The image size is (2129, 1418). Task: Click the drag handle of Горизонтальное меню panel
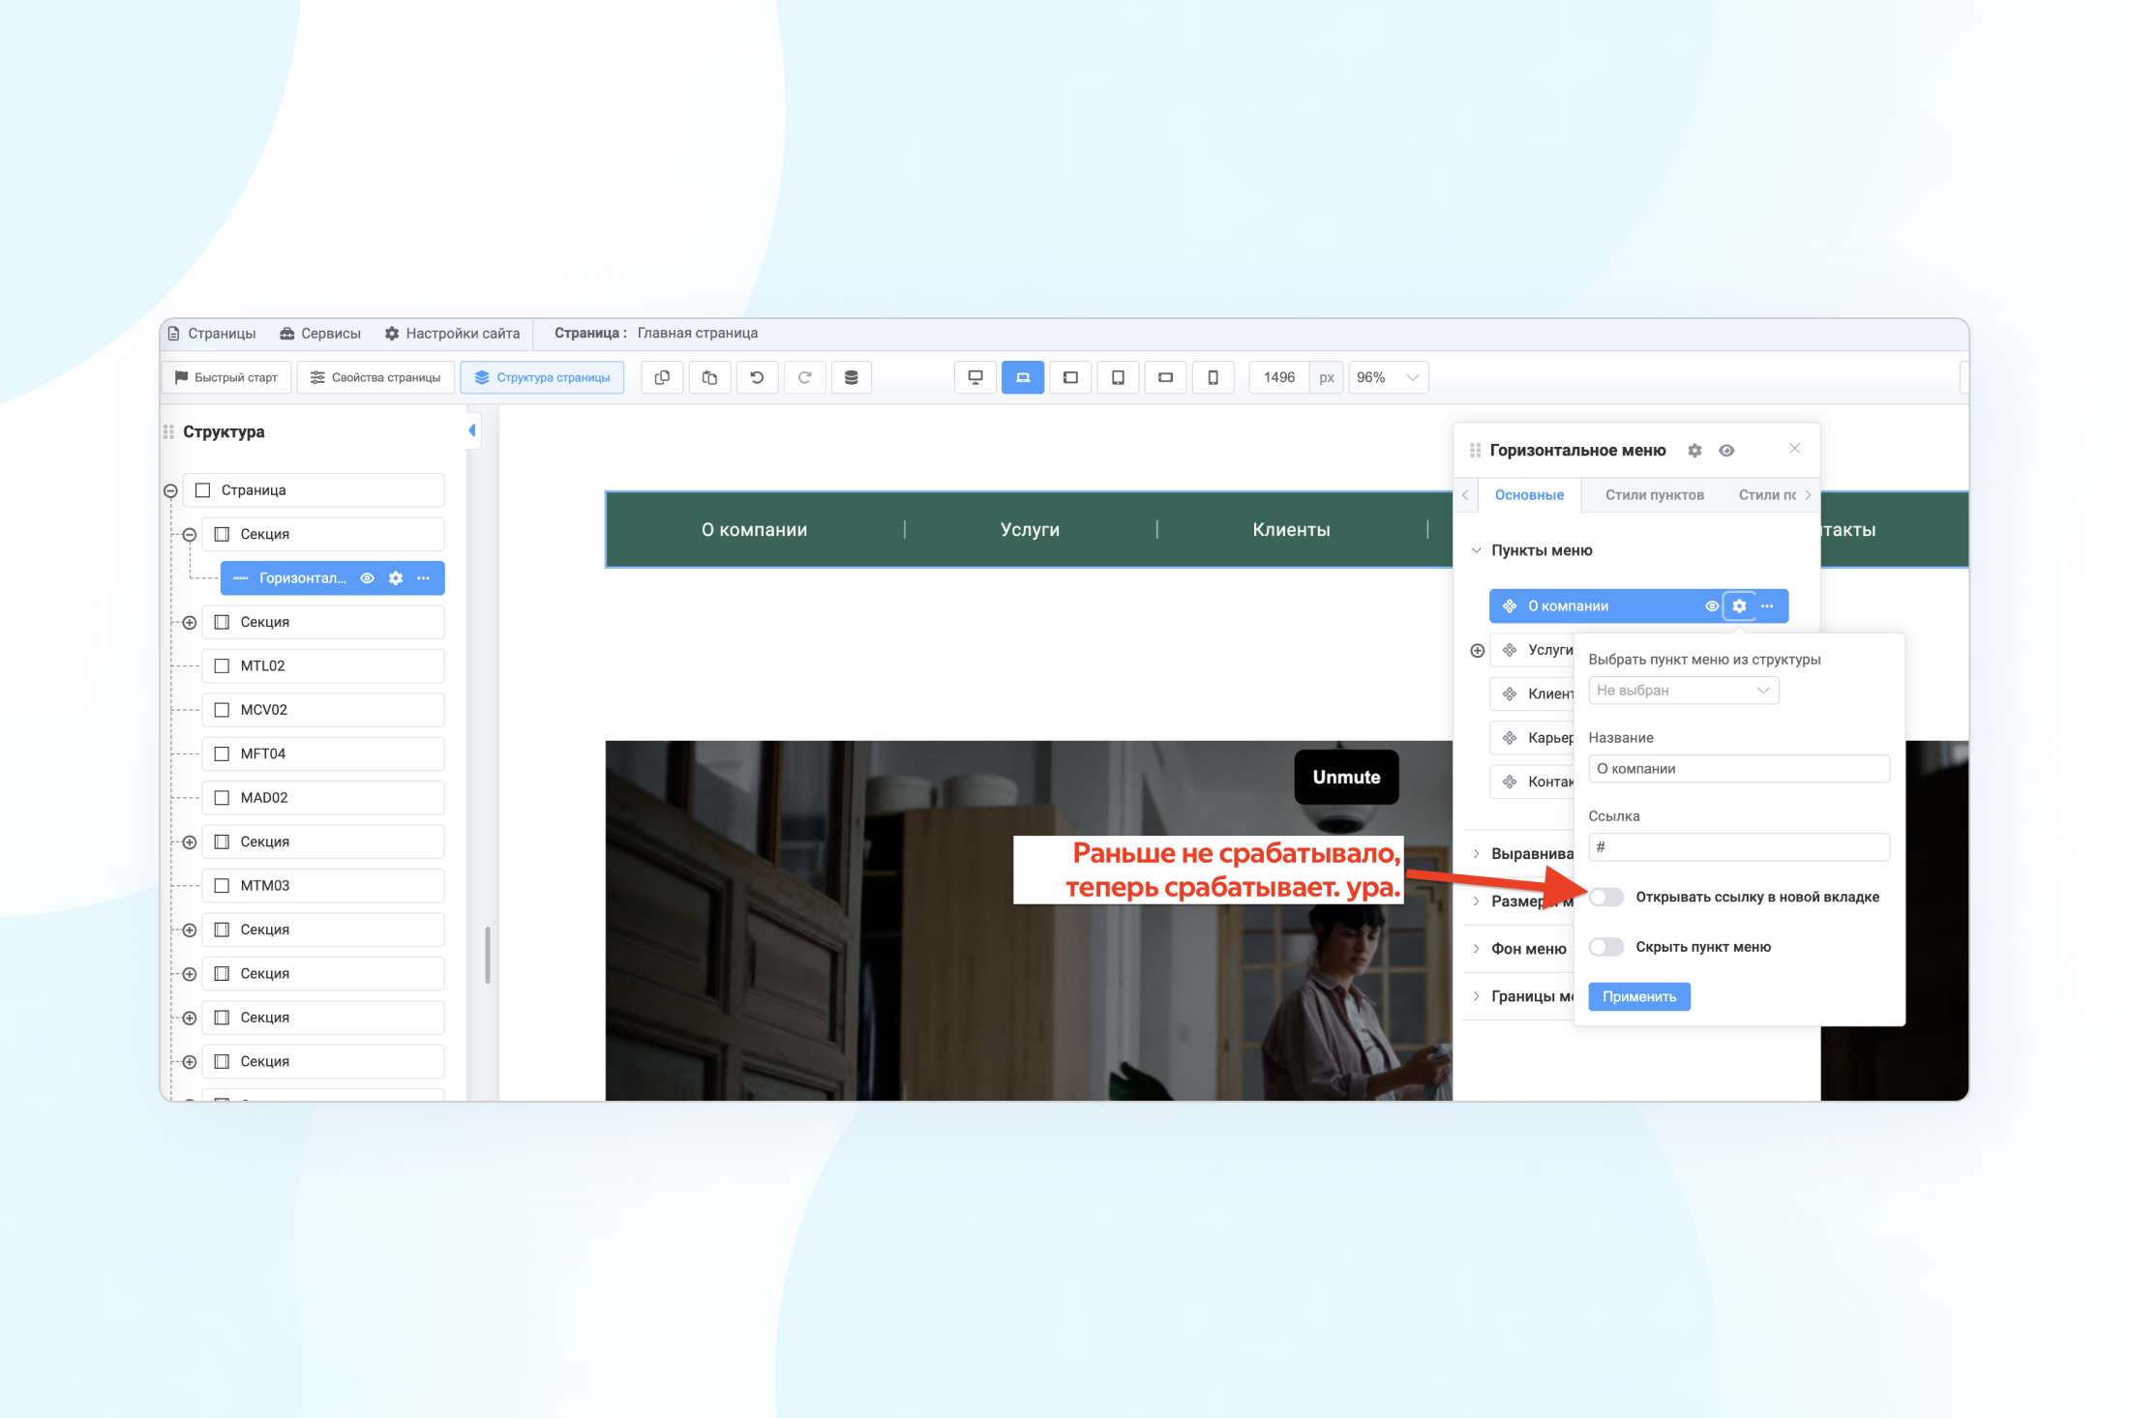click(1475, 451)
